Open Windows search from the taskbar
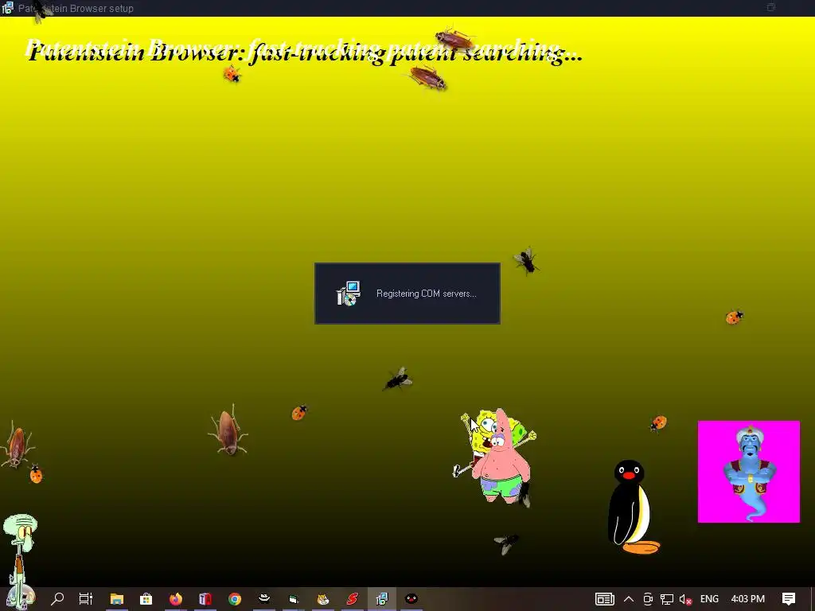Screen dimensions: 815x611 pos(57,599)
